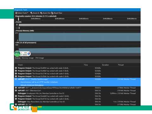This screenshot has height=114, width=152.
Task: Switch to the CPU Usage tab
Action: [40, 58]
